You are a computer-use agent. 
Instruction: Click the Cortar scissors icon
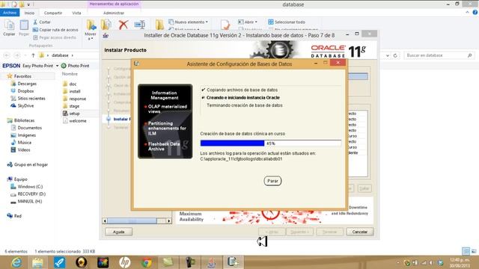click(x=35, y=22)
